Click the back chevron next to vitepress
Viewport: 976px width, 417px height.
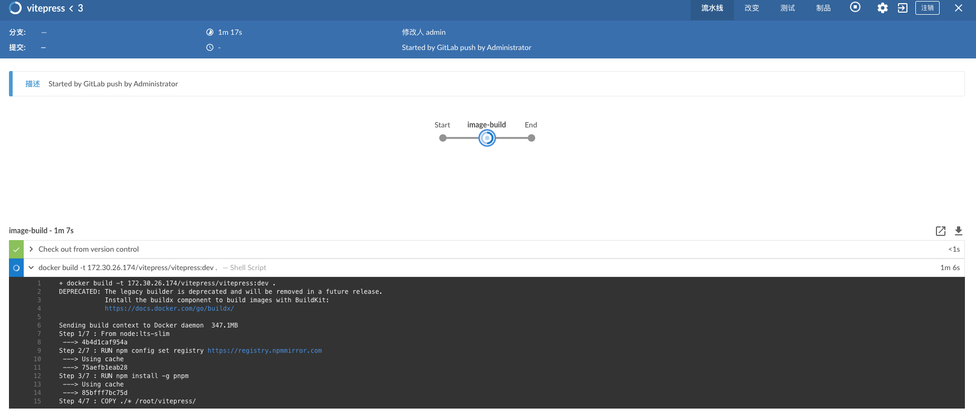71,8
